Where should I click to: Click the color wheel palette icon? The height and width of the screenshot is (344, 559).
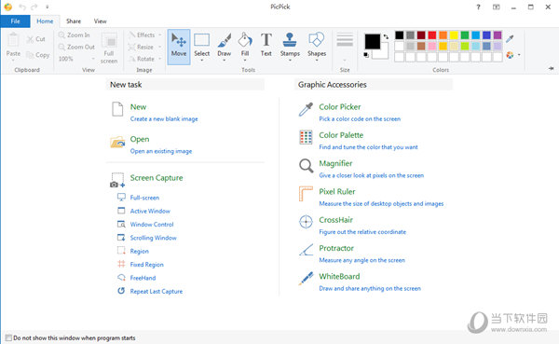511,55
